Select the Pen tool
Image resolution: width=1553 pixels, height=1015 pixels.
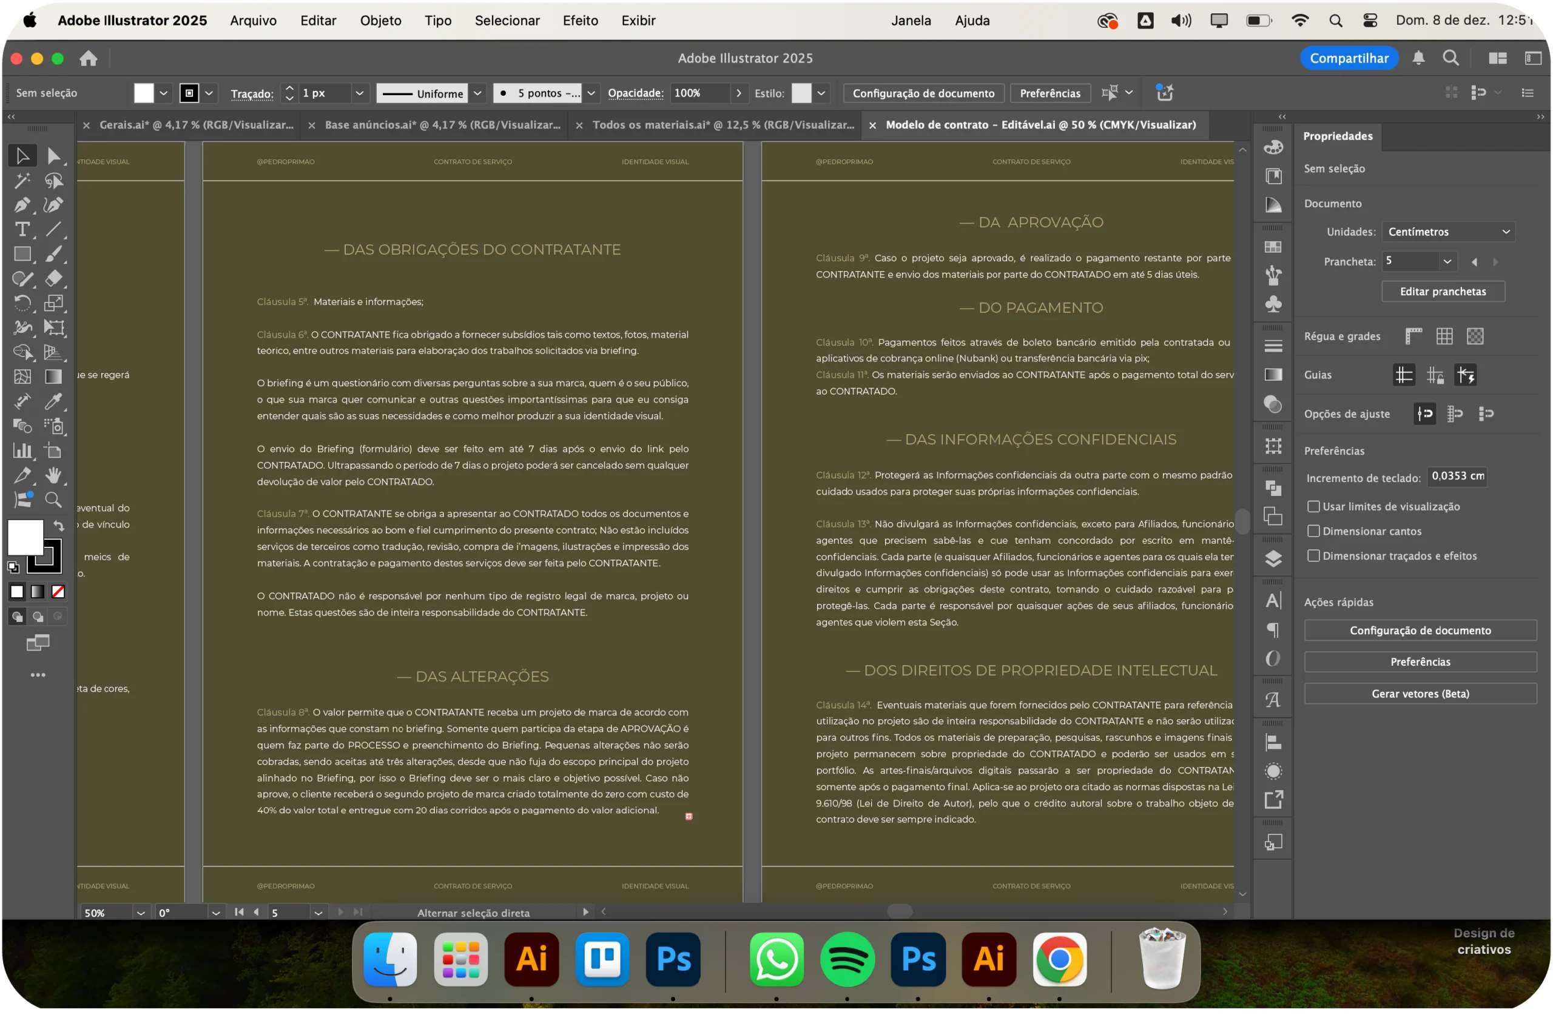[x=21, y=206]
